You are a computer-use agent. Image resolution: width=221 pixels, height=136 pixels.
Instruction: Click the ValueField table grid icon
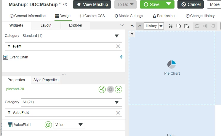[x=10, y=125]
